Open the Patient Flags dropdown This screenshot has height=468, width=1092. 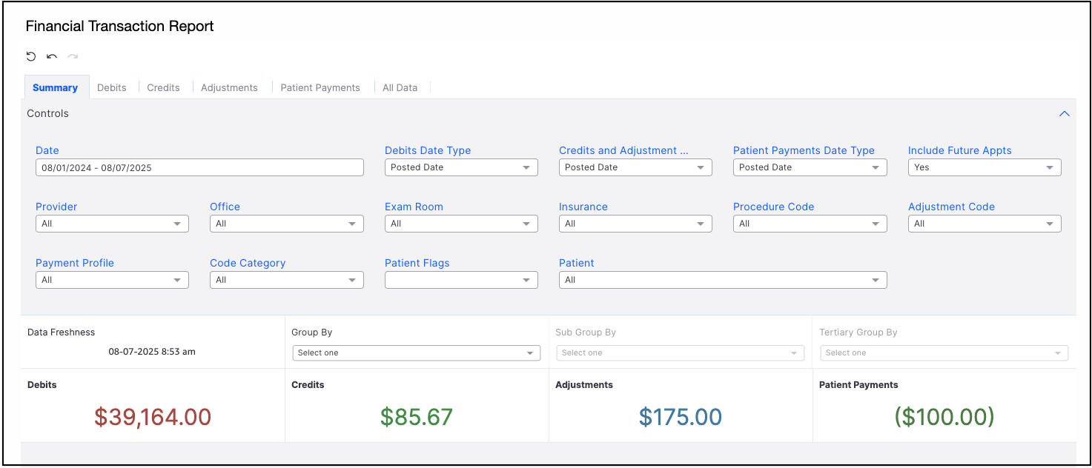tap(461, 280)
